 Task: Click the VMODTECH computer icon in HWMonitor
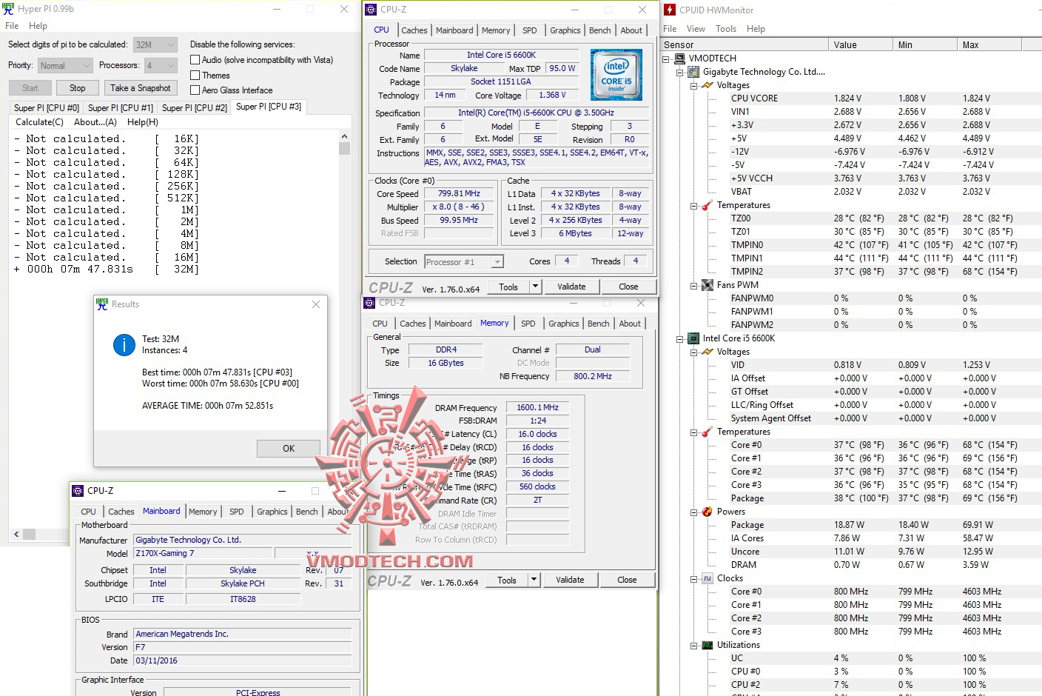point(679,58)
